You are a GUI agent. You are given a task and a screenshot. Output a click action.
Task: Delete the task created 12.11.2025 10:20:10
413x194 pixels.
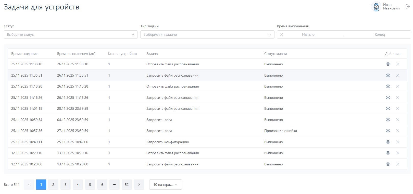397,153
